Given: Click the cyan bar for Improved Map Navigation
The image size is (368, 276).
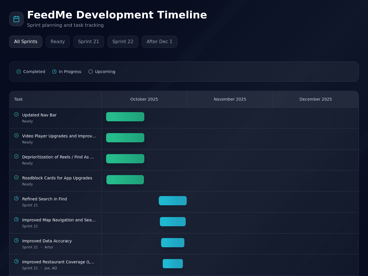Looking at the screenshot, I should 173,222.
